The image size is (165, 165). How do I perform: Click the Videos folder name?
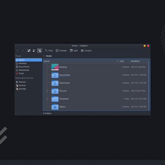click(x=62, y=107)
